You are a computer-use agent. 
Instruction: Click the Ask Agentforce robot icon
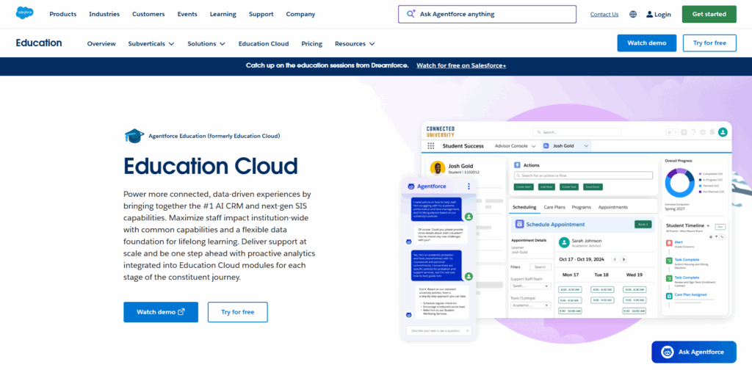[667, 352]
